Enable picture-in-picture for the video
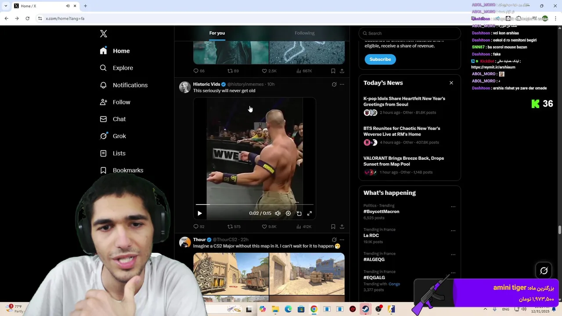The width and height of the screenshot is (562, 316). pyautogui.click(x=299, y=213)
